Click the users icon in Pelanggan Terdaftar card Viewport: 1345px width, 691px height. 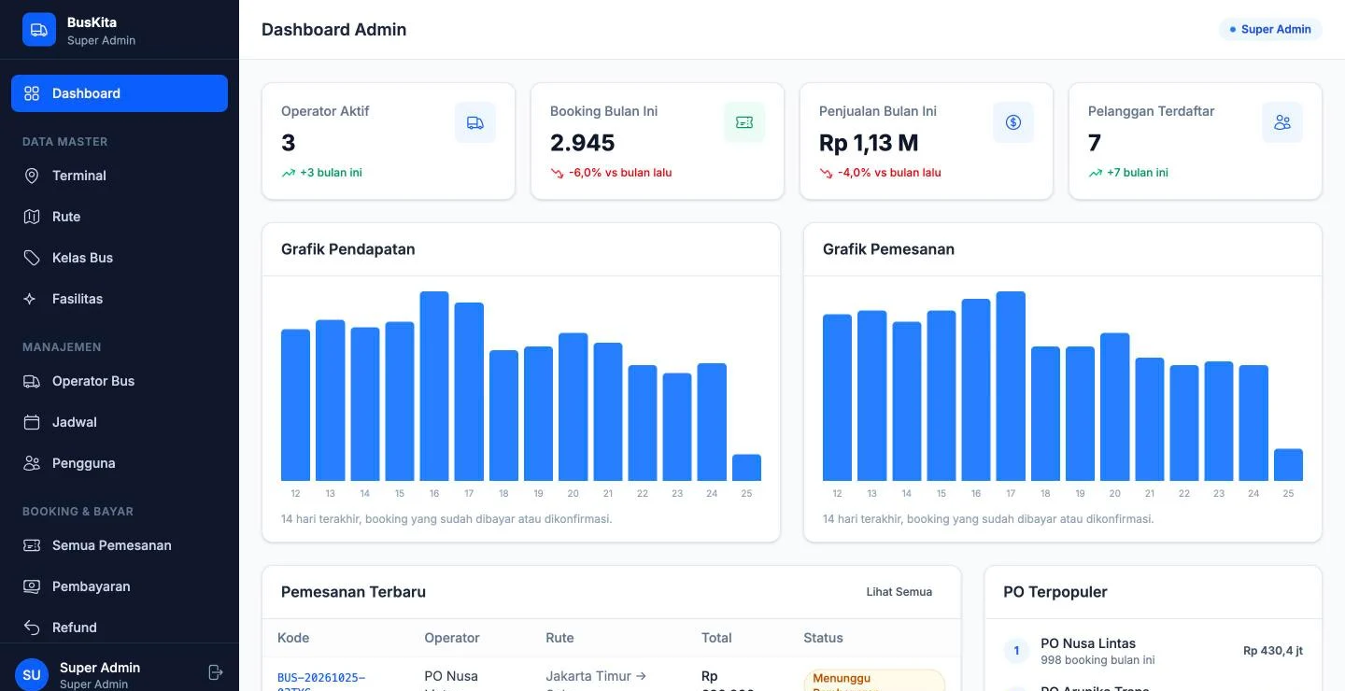1282,122
